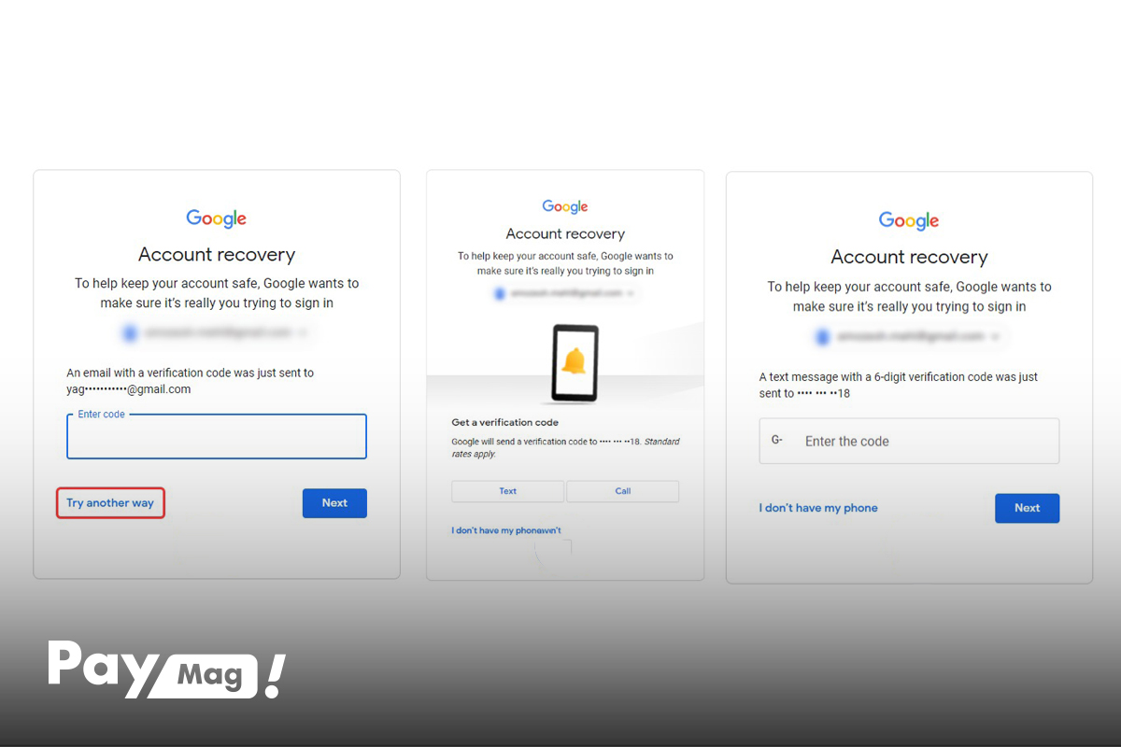The height and width of the screenshot is (747, 1121).
Task: Open account chip dropdown in middle panel
Action: tap(565, 293)
